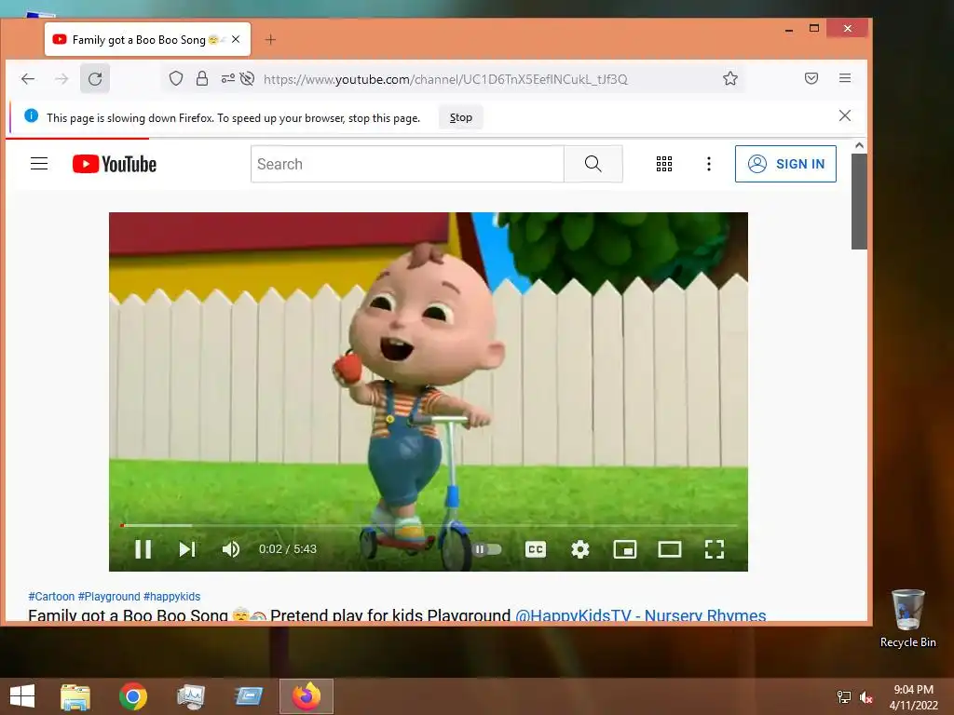Open a new Firefox tab
Screen dimensions: 954x715
271,39
